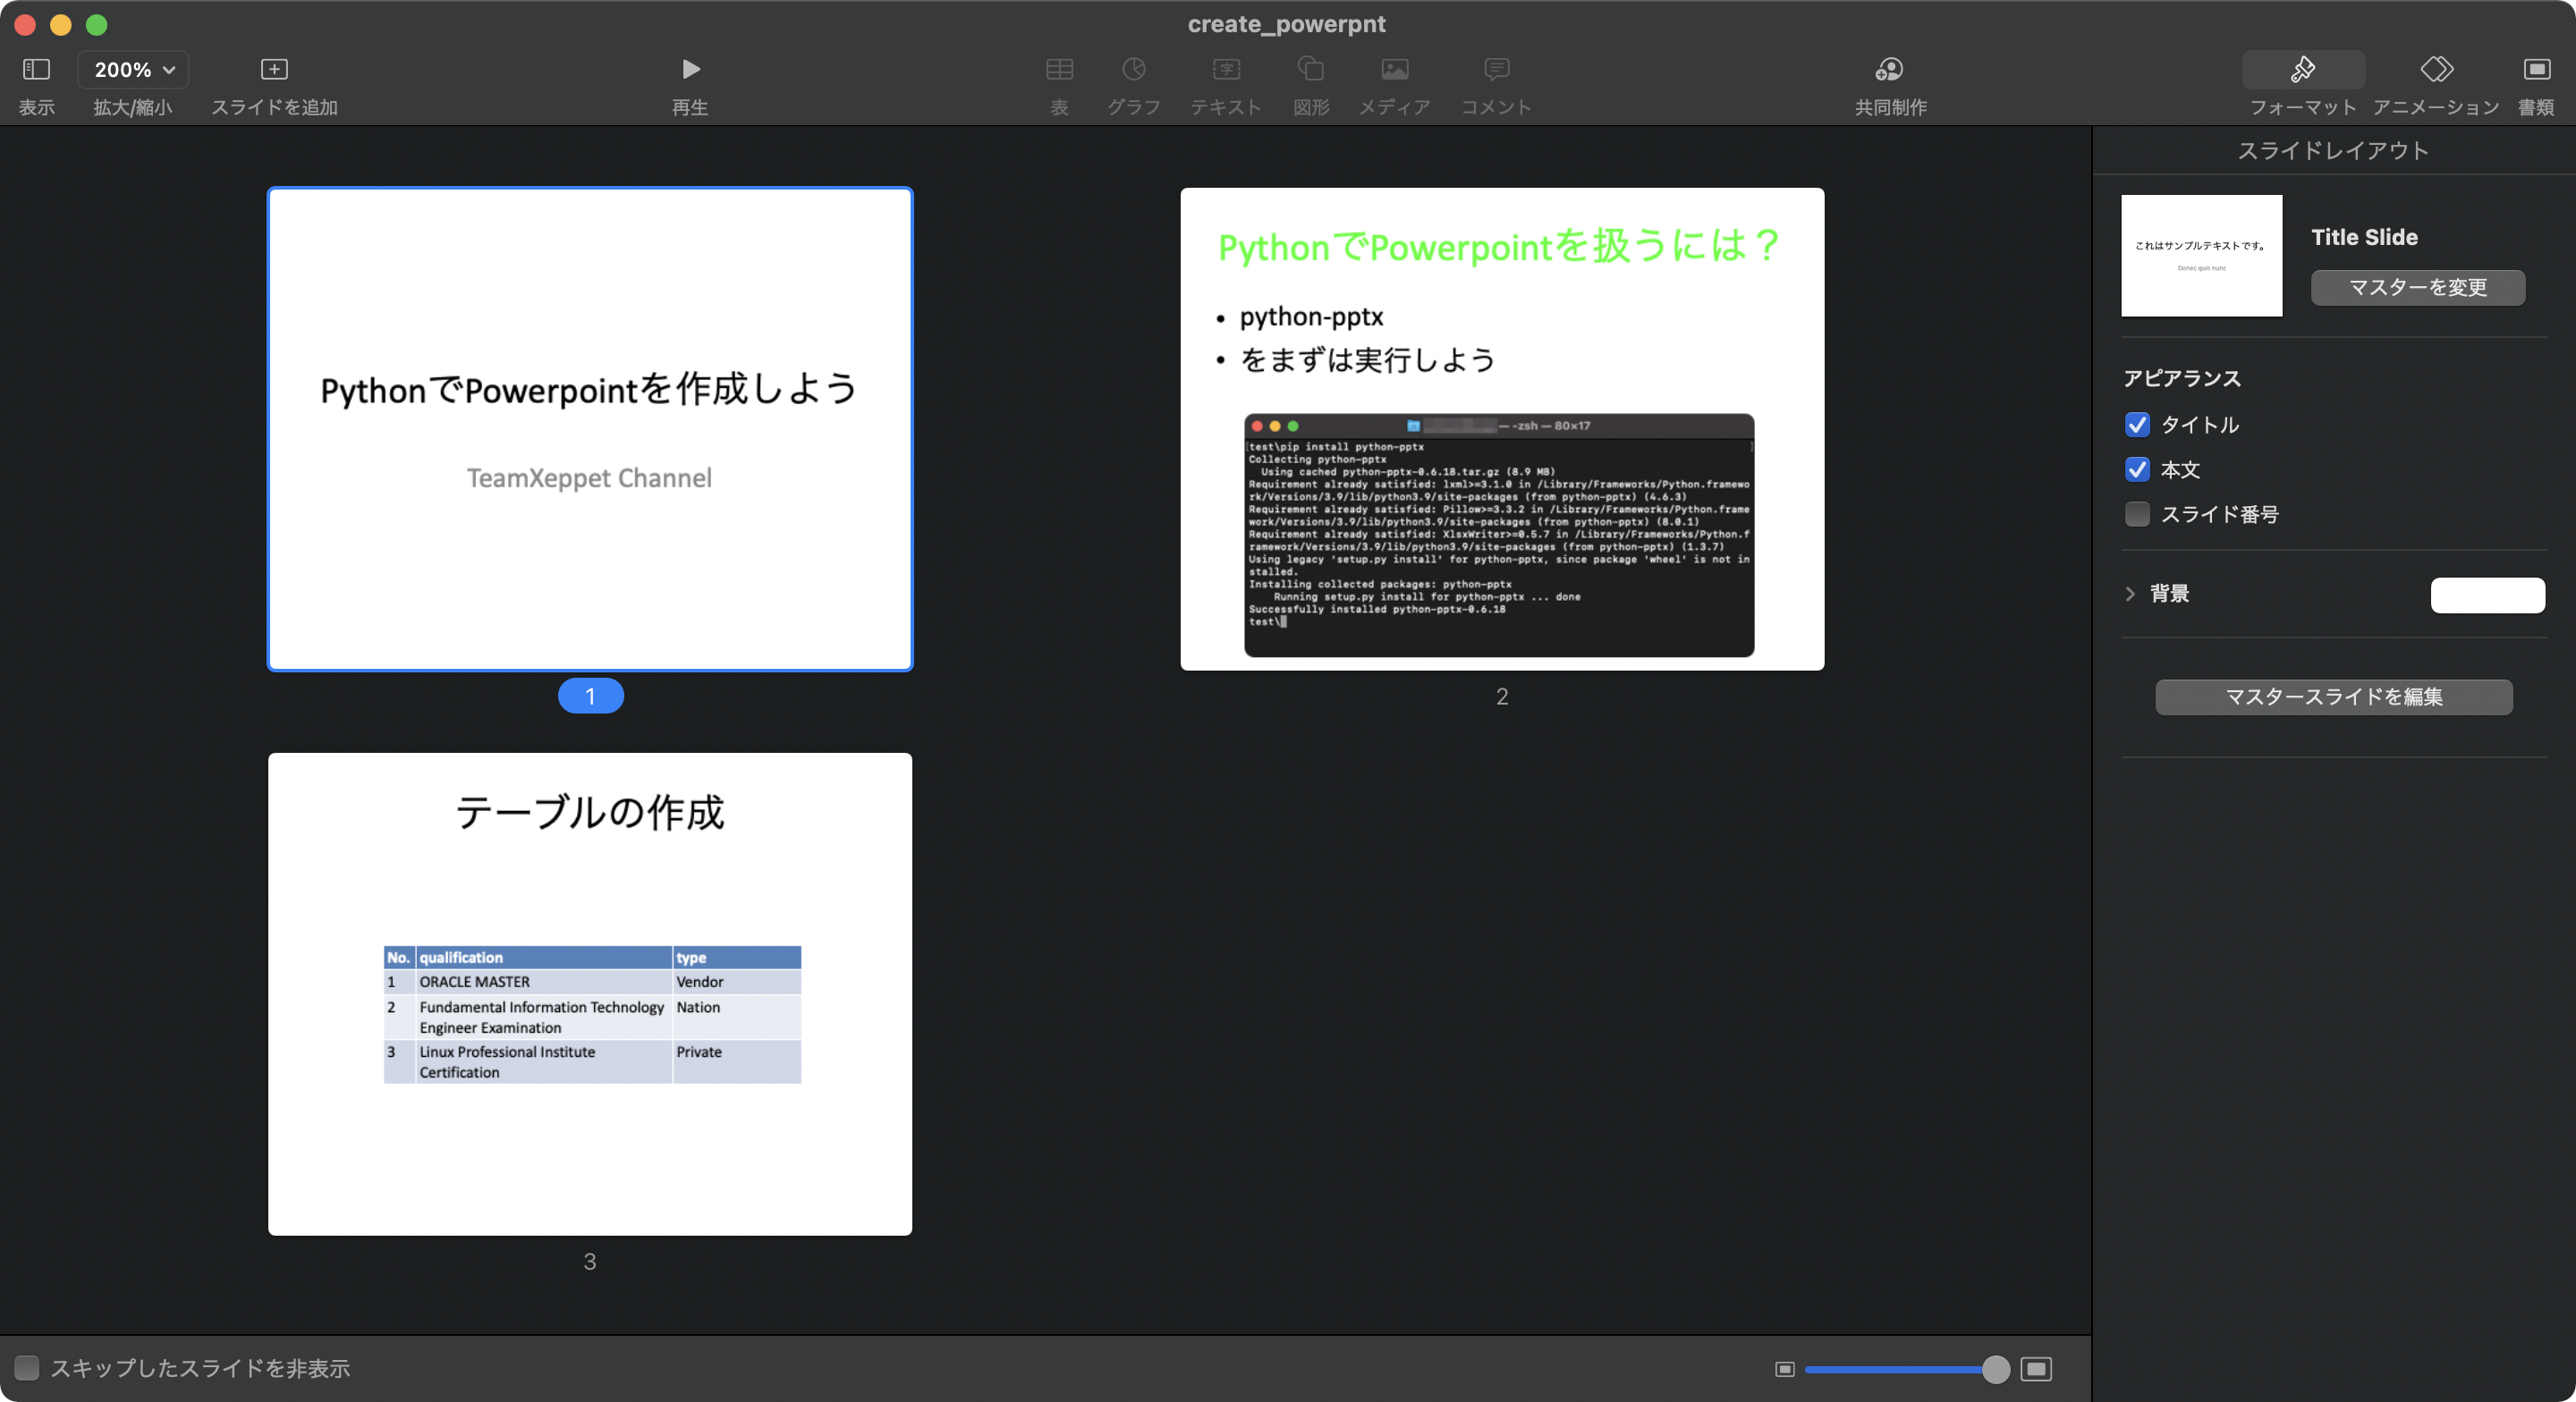Click the マスタースライドを編集 button
Image resolution: width=2576 pixels, height=1402 pixels.
point(2333,697)
